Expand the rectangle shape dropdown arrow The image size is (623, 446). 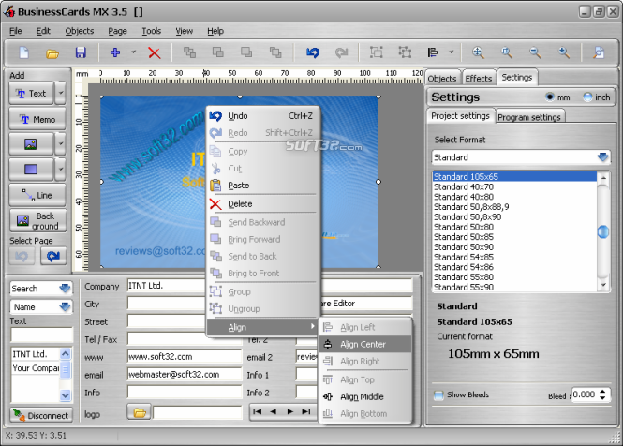point(60,170)
